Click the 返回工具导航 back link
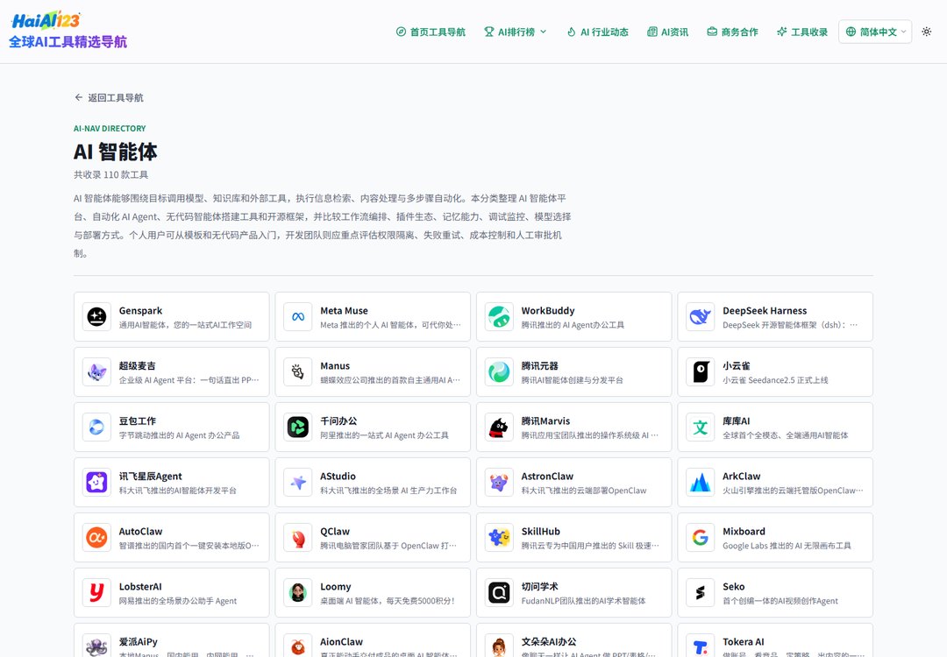Viewport: 947px width, 657px height. tap(109, 98)
